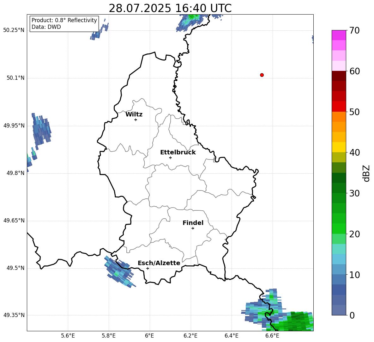
Task: Click the 70 tick on the colorbar
Action: point(354,30)
